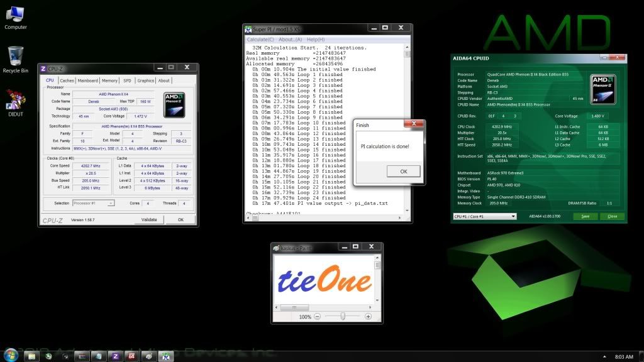Click Paint horizontal scrollbar thumb

(294, 307)
